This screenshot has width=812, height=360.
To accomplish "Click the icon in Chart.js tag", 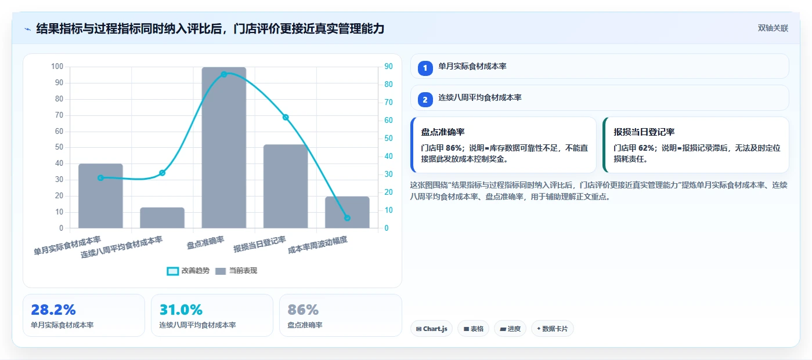I will pyautogui.click(x=418, y=329).
